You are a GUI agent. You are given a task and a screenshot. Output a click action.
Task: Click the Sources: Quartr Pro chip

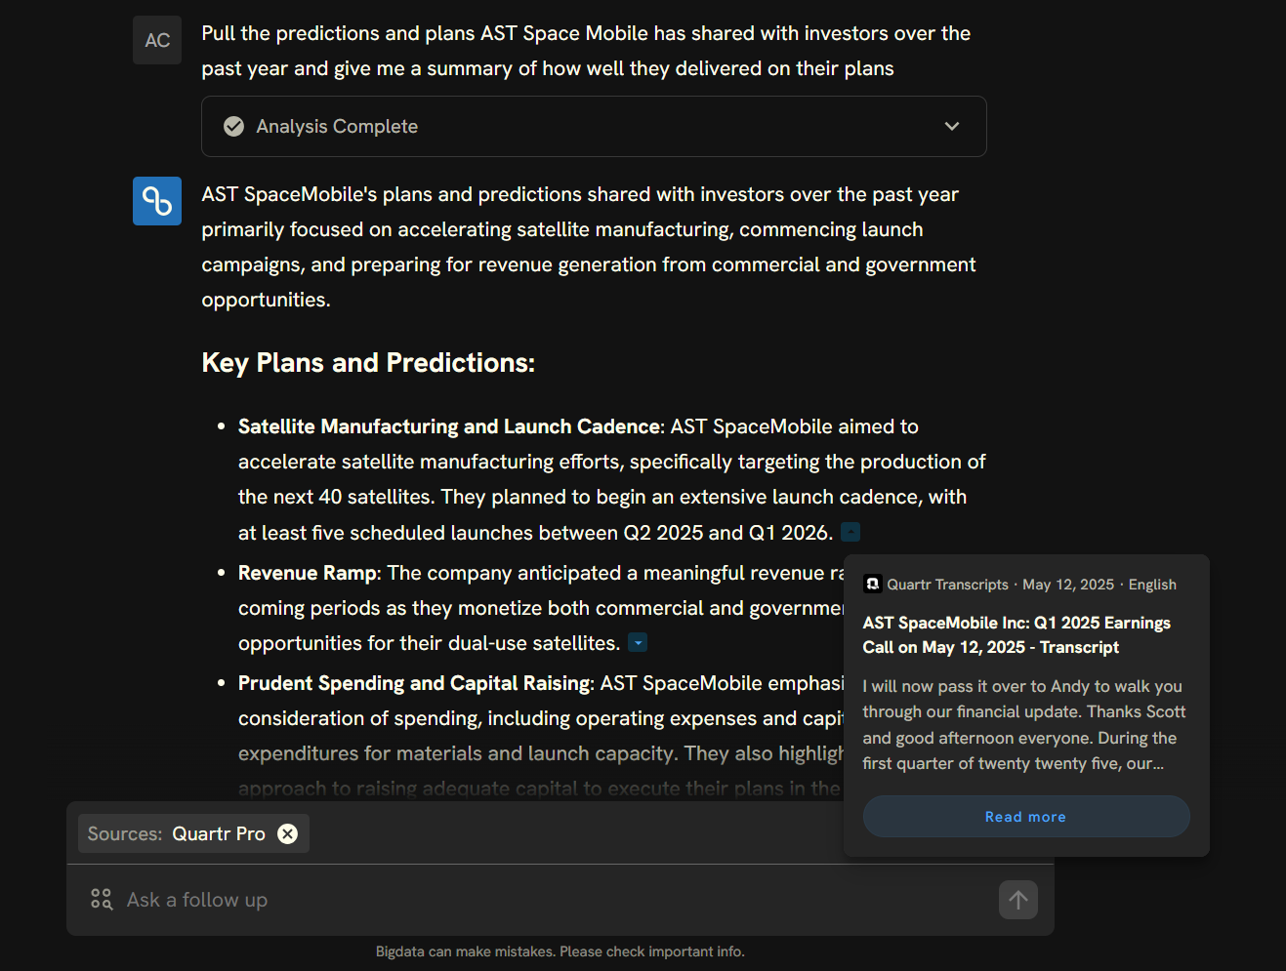click(193, 833)
